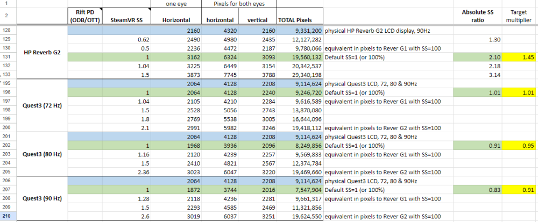Select row header 210
This screenshot has height=222, width=538.
coord(8,217)
